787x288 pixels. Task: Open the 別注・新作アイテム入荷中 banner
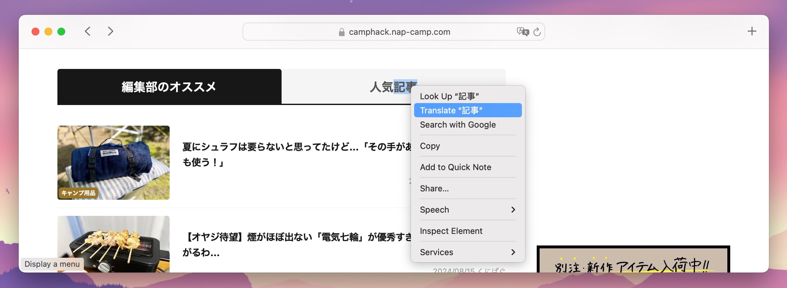tap(633, 259)
